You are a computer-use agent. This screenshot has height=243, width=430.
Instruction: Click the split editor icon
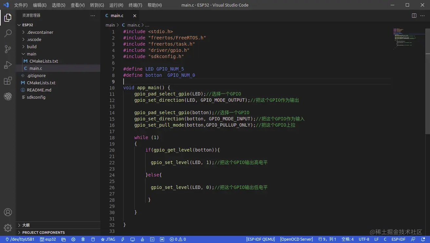click(414, 15)
